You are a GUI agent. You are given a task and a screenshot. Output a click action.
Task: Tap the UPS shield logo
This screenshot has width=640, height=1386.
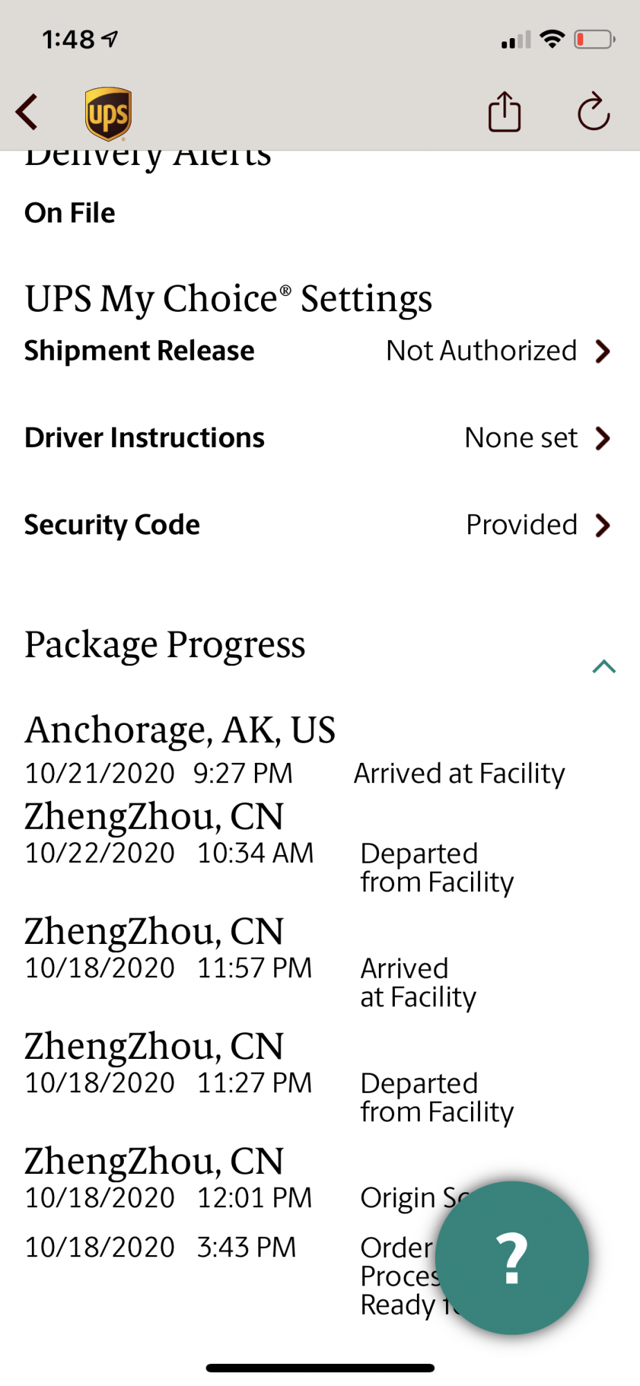[108, 113]
